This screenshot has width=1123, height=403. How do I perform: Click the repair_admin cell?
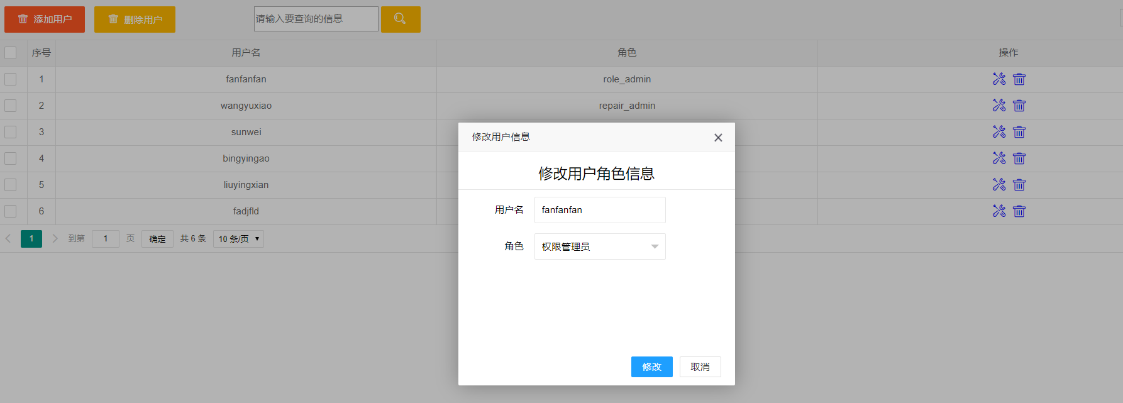pos(627,106)
